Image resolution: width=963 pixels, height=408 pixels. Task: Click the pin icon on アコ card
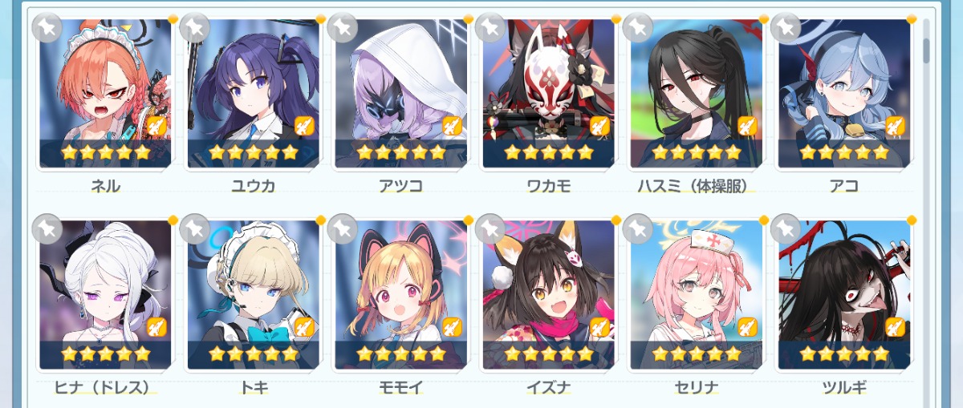coord(786,28)
